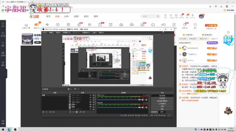Open car icon in streamer toolbar

(121, 25)
